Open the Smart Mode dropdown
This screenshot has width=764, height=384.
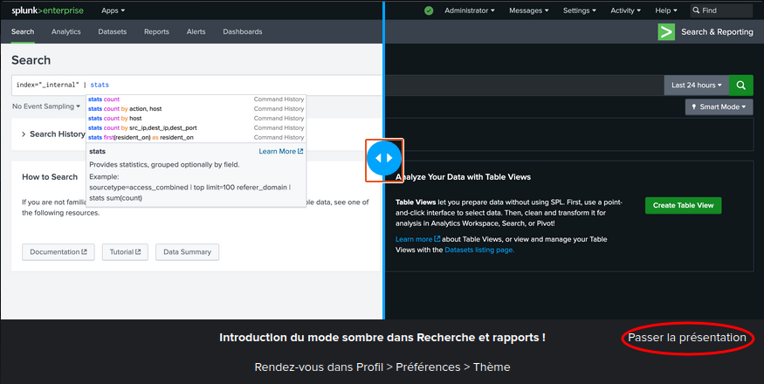719,107
